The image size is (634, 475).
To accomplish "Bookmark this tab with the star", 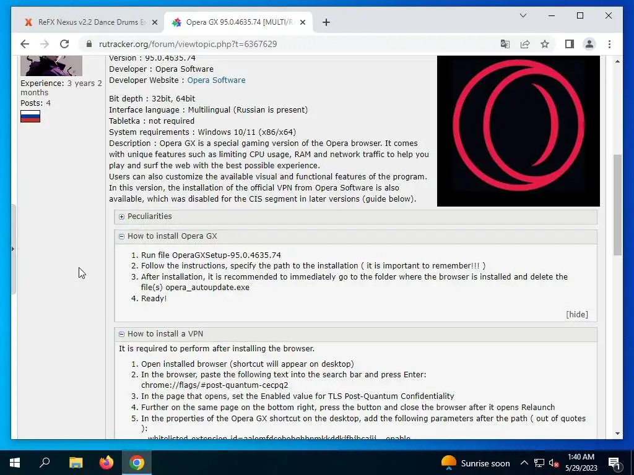I will [545, 44].
